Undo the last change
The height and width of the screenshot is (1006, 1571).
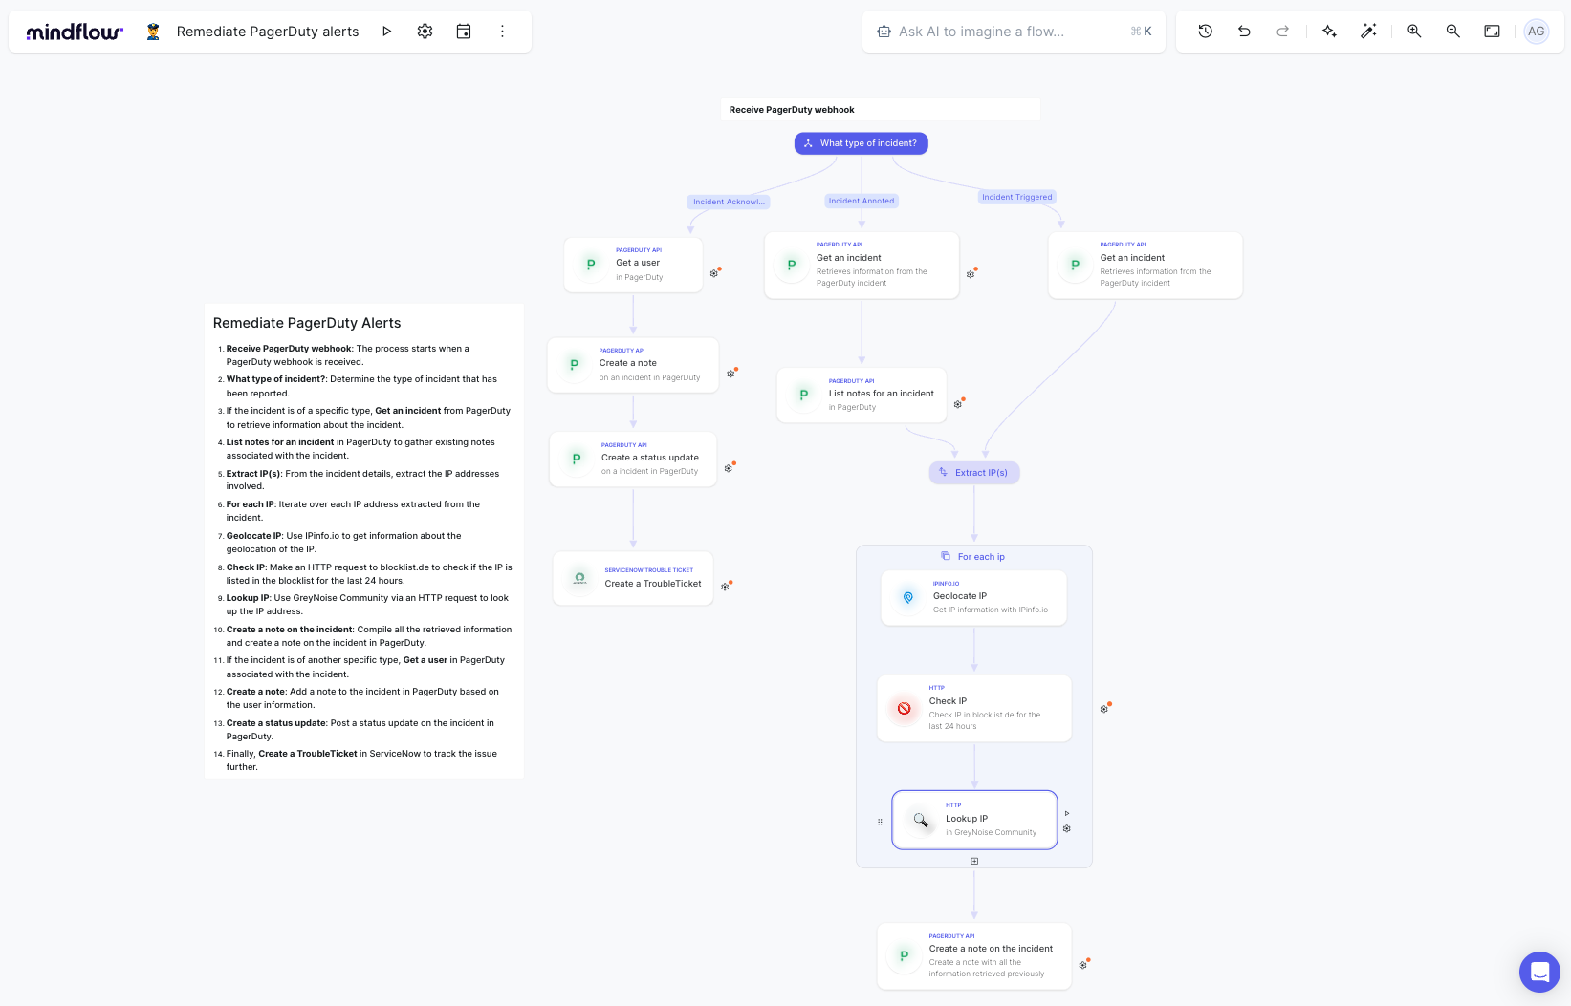pyautogui.click(x=1244, y=32)
